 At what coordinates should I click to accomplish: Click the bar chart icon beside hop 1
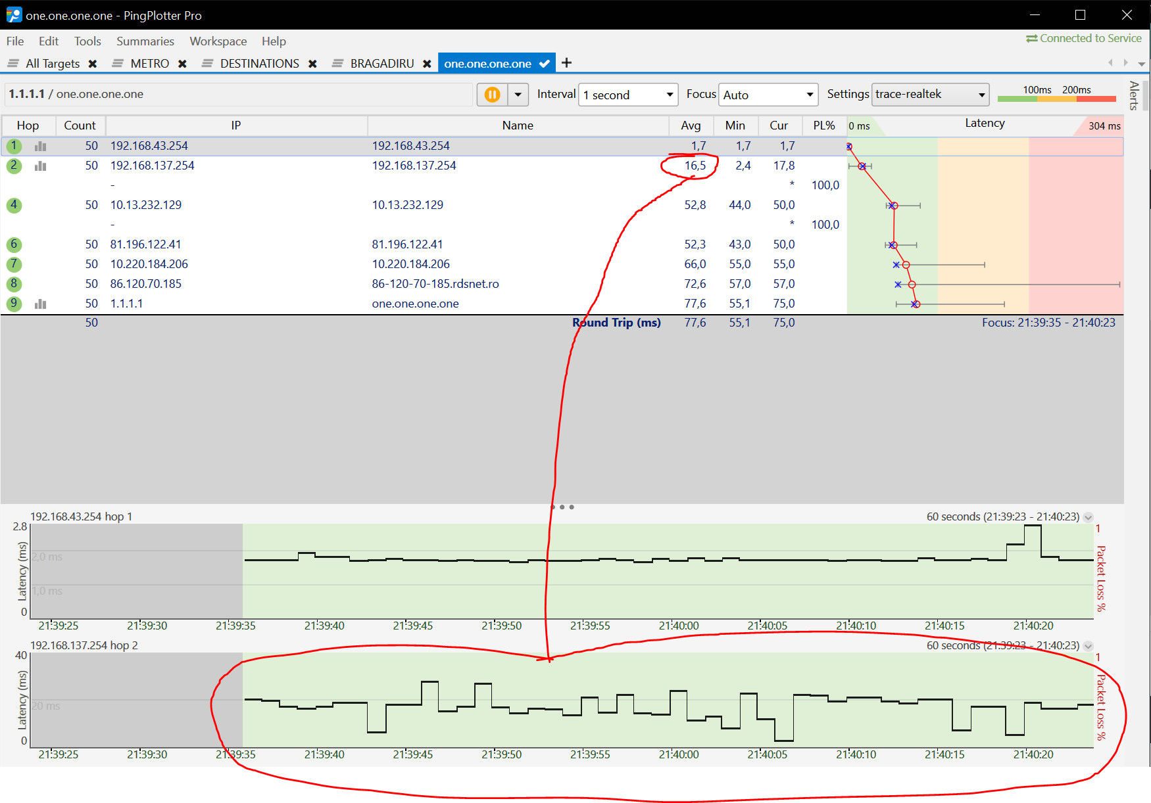tap(40, 146)
